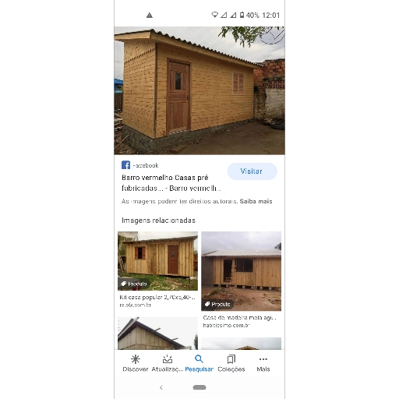The height and width of the screenshot is (399, 399).
Task: Open the Atualizações inbox icon
Action: point(168,359)
